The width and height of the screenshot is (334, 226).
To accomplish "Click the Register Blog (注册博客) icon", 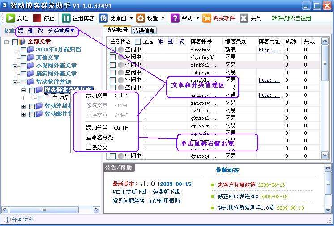I will tap(66, 18).
